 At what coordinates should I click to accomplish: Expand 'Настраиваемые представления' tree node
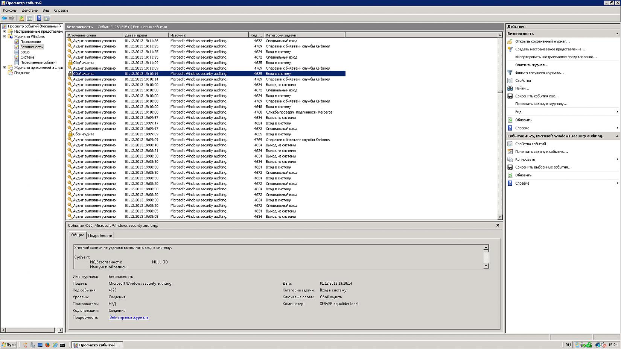click(5, 32)
